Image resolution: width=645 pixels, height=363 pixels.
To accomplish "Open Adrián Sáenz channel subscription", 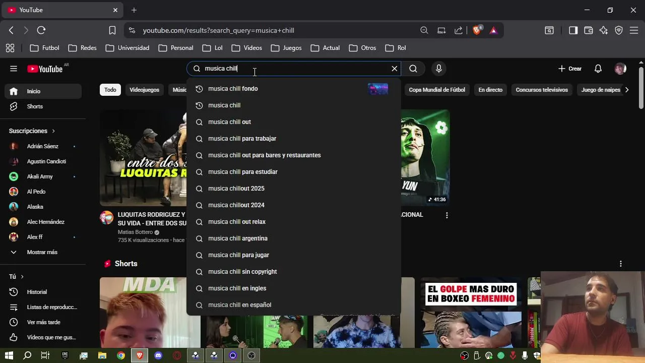I will 43,146.
